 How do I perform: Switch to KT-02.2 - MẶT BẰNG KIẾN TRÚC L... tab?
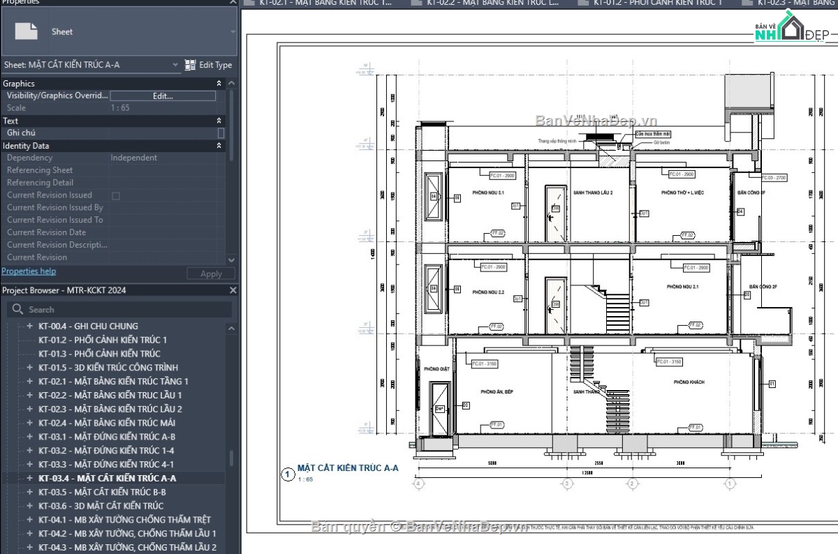pos(492,3)
